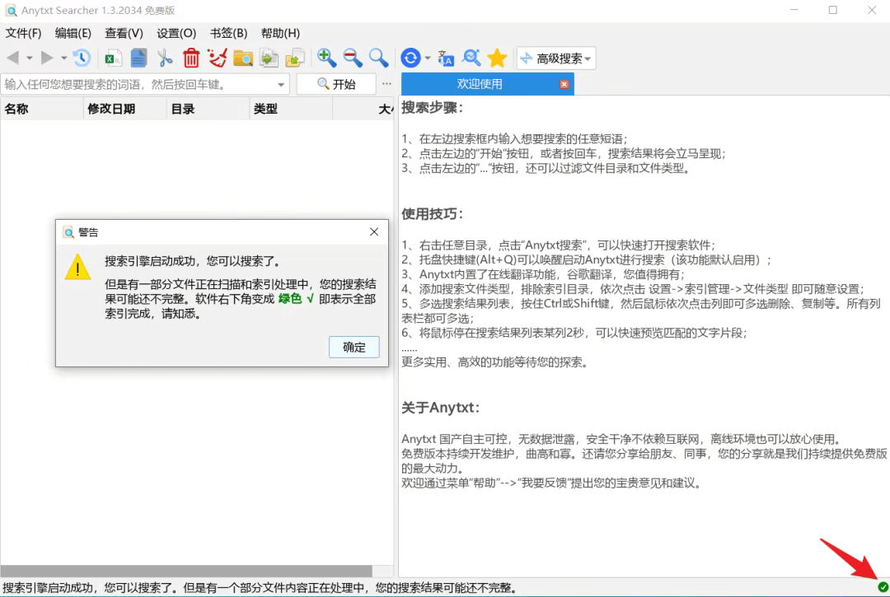Click the plain blue magnifier icon
890x597 pixels.
[x=378, y=58]
